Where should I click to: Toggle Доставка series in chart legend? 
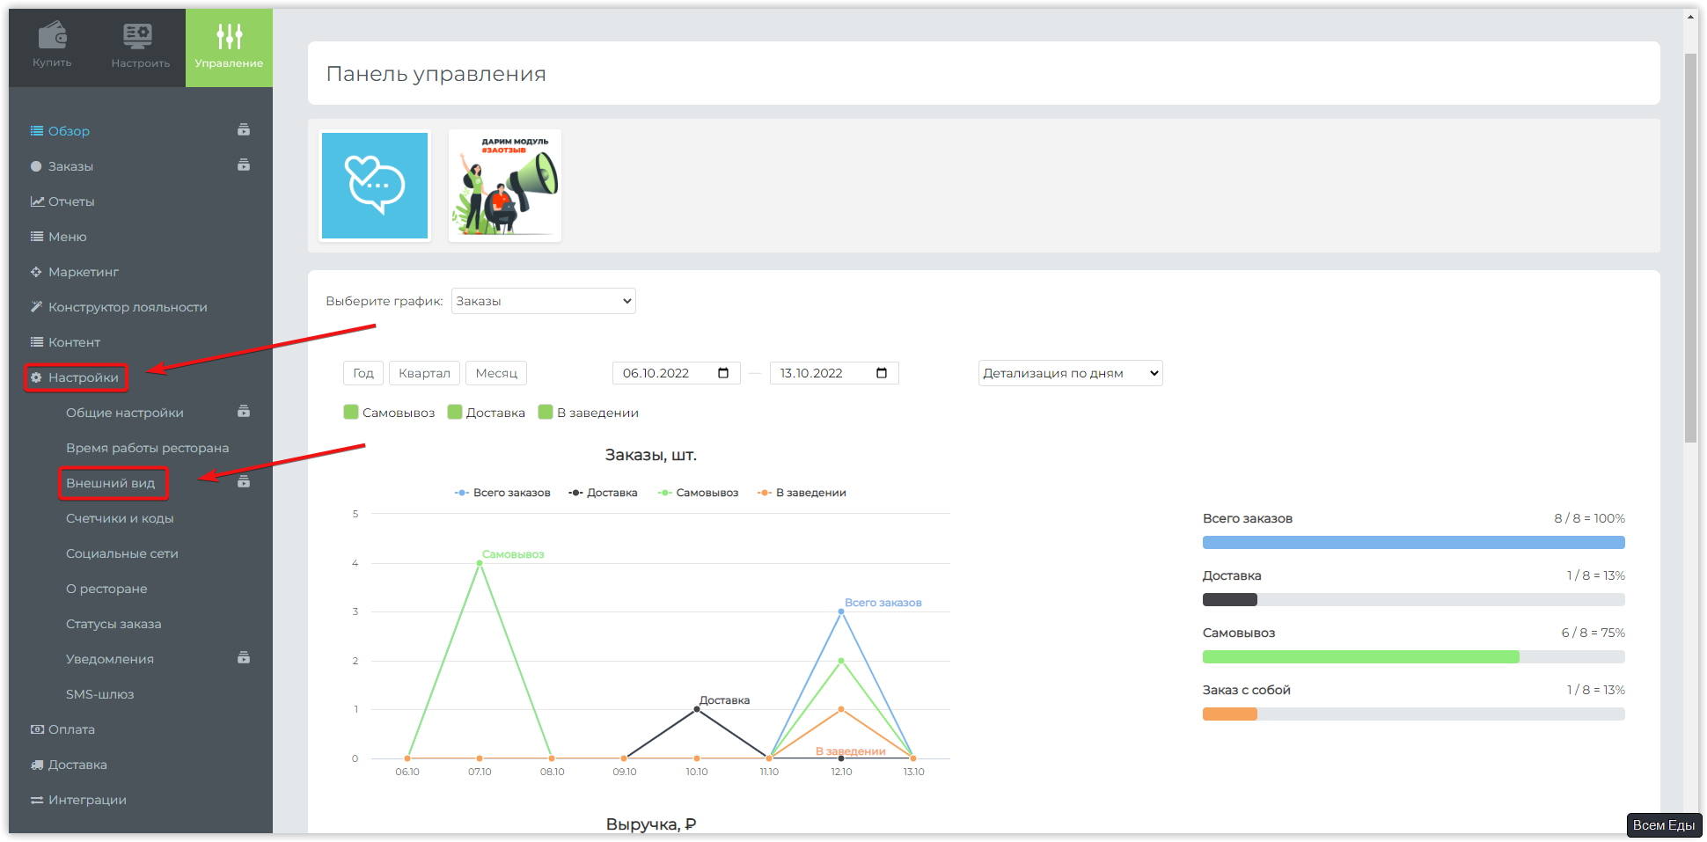[x=603, y=493]
